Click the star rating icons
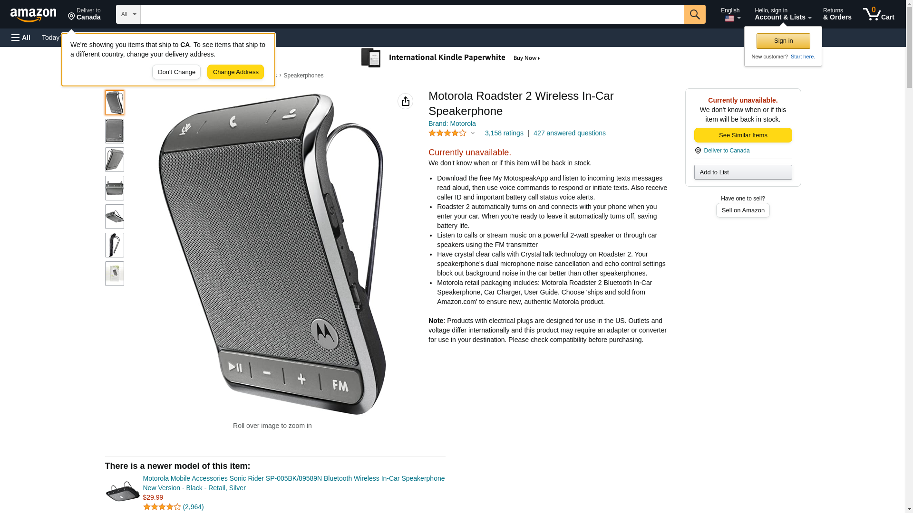Screen dimensions: 913x513 click(447, 133)
